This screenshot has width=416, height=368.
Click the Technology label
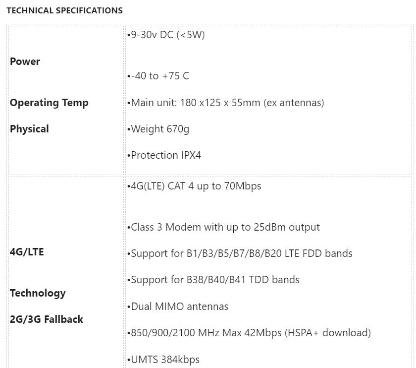pyautogui.click(x=38, y=293)
